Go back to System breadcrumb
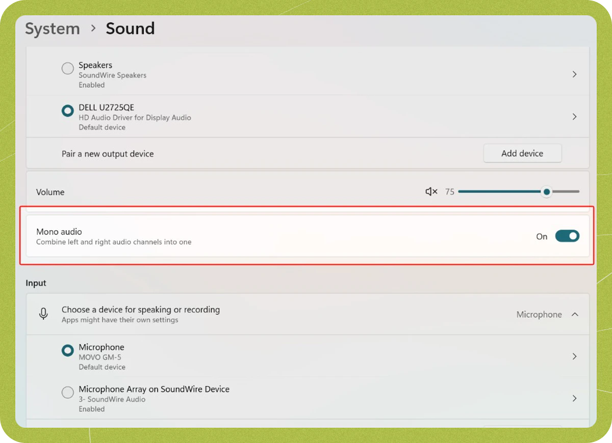This screenshot has height=443, width=612. [x=53, y=29]
